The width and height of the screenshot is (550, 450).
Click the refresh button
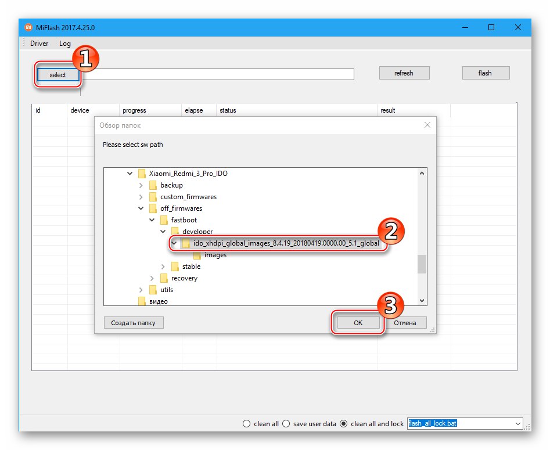pyautogui.click(x=404, y=73)
